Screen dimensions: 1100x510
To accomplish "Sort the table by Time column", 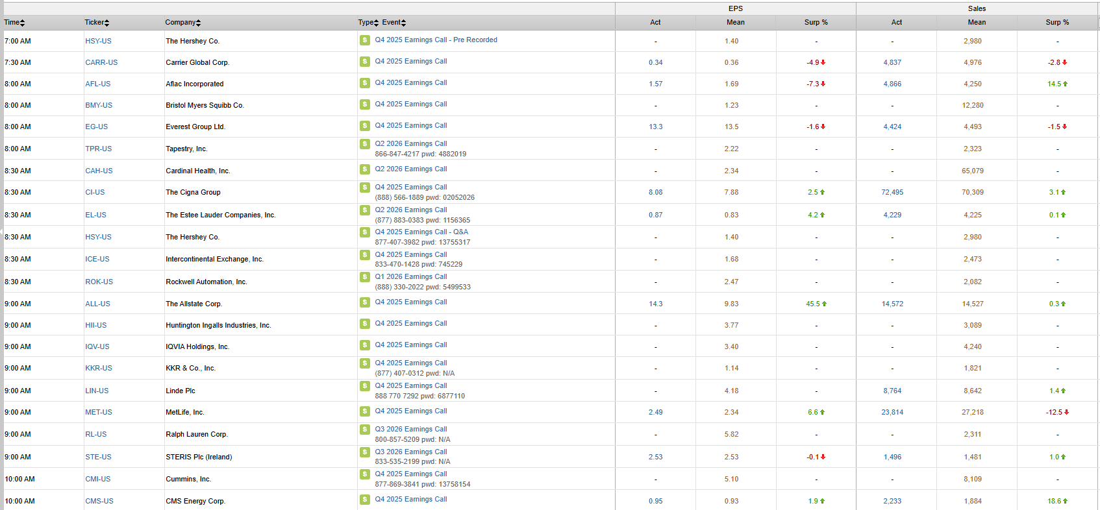I will click(14, 23).
